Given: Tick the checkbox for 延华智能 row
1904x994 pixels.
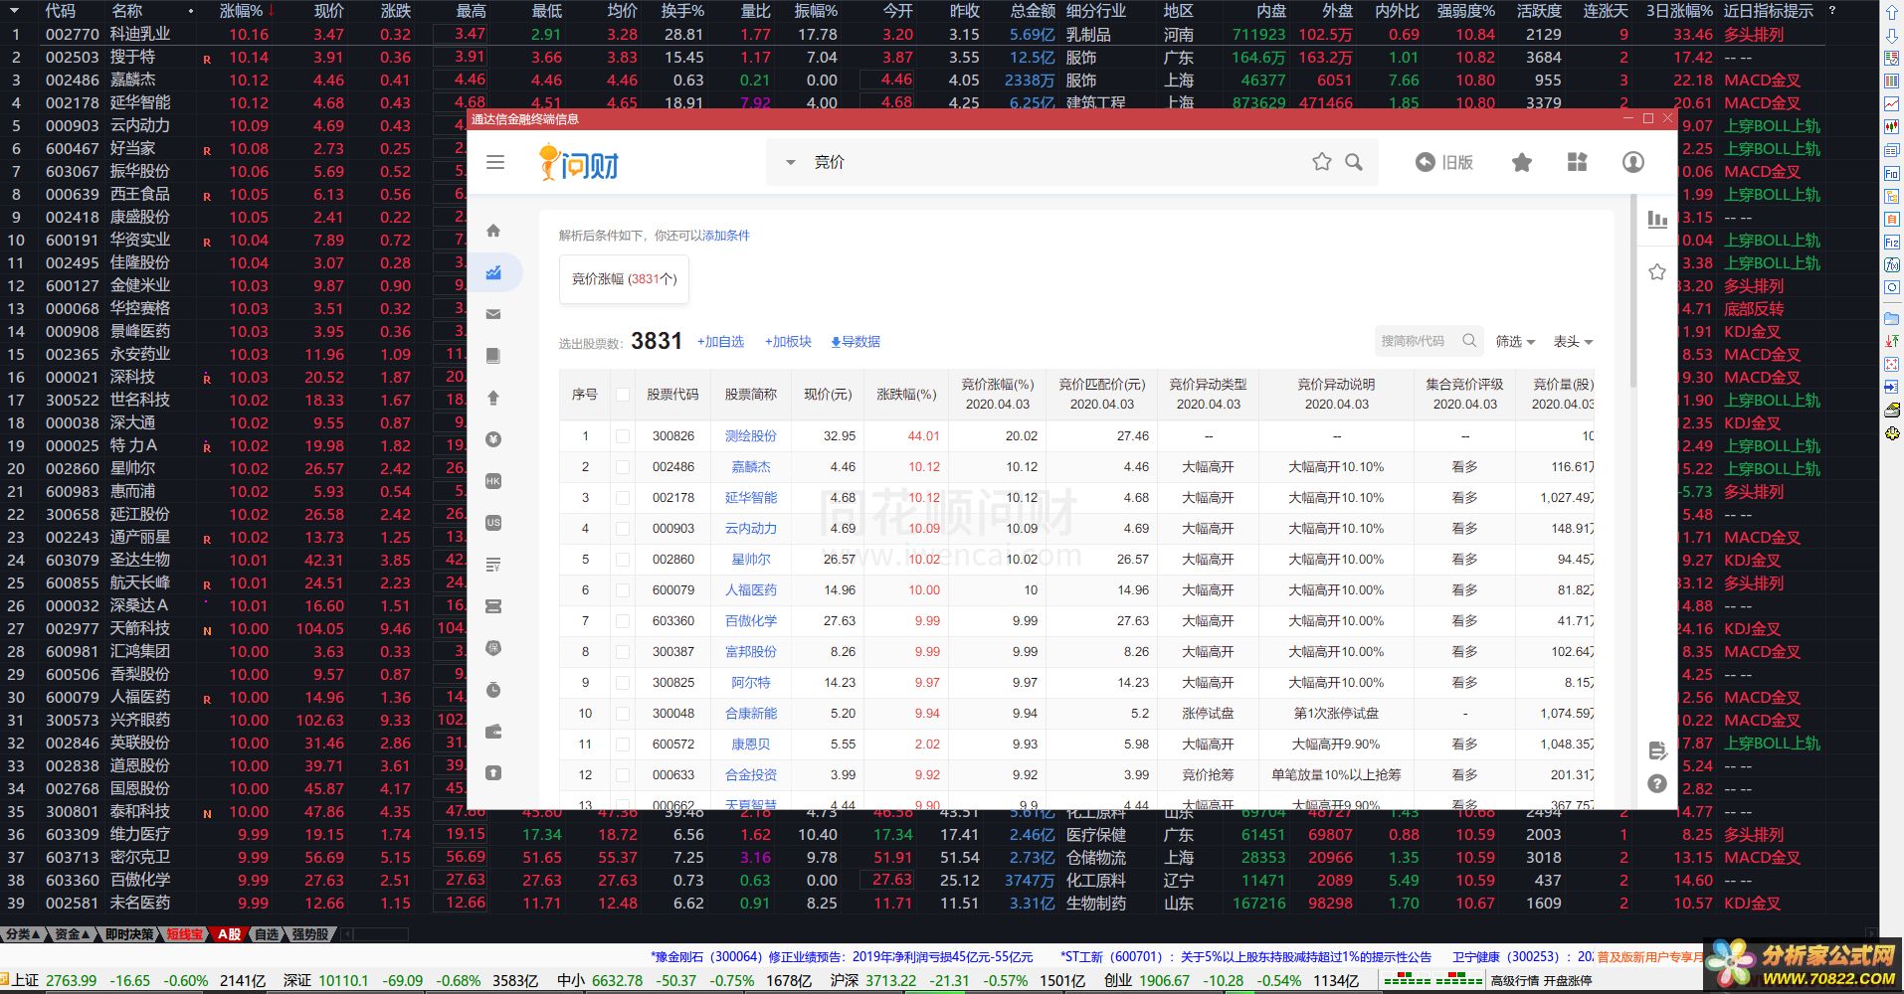Looking at the screenshot, I should [x=623, y=497].
